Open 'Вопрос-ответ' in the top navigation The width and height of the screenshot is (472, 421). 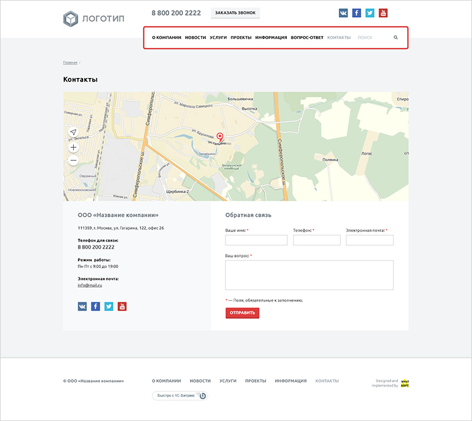[x=307, y=38]
